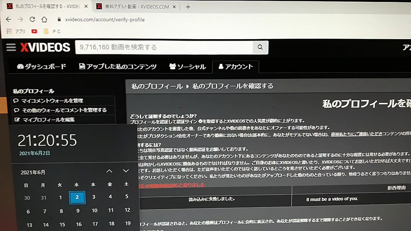
Task: Reload the page with refresh icon
Action: click(32, 19)
